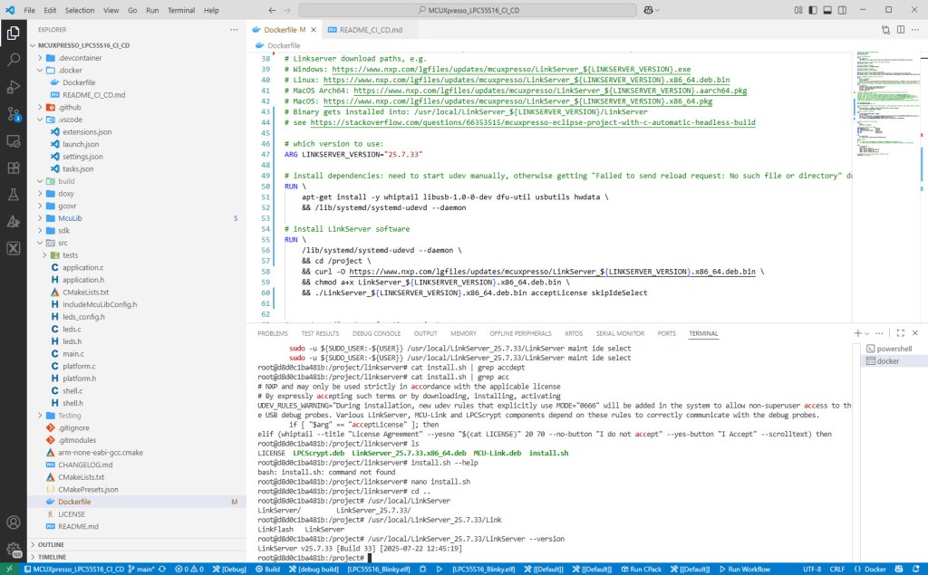Open the Search view

[12, 60]
